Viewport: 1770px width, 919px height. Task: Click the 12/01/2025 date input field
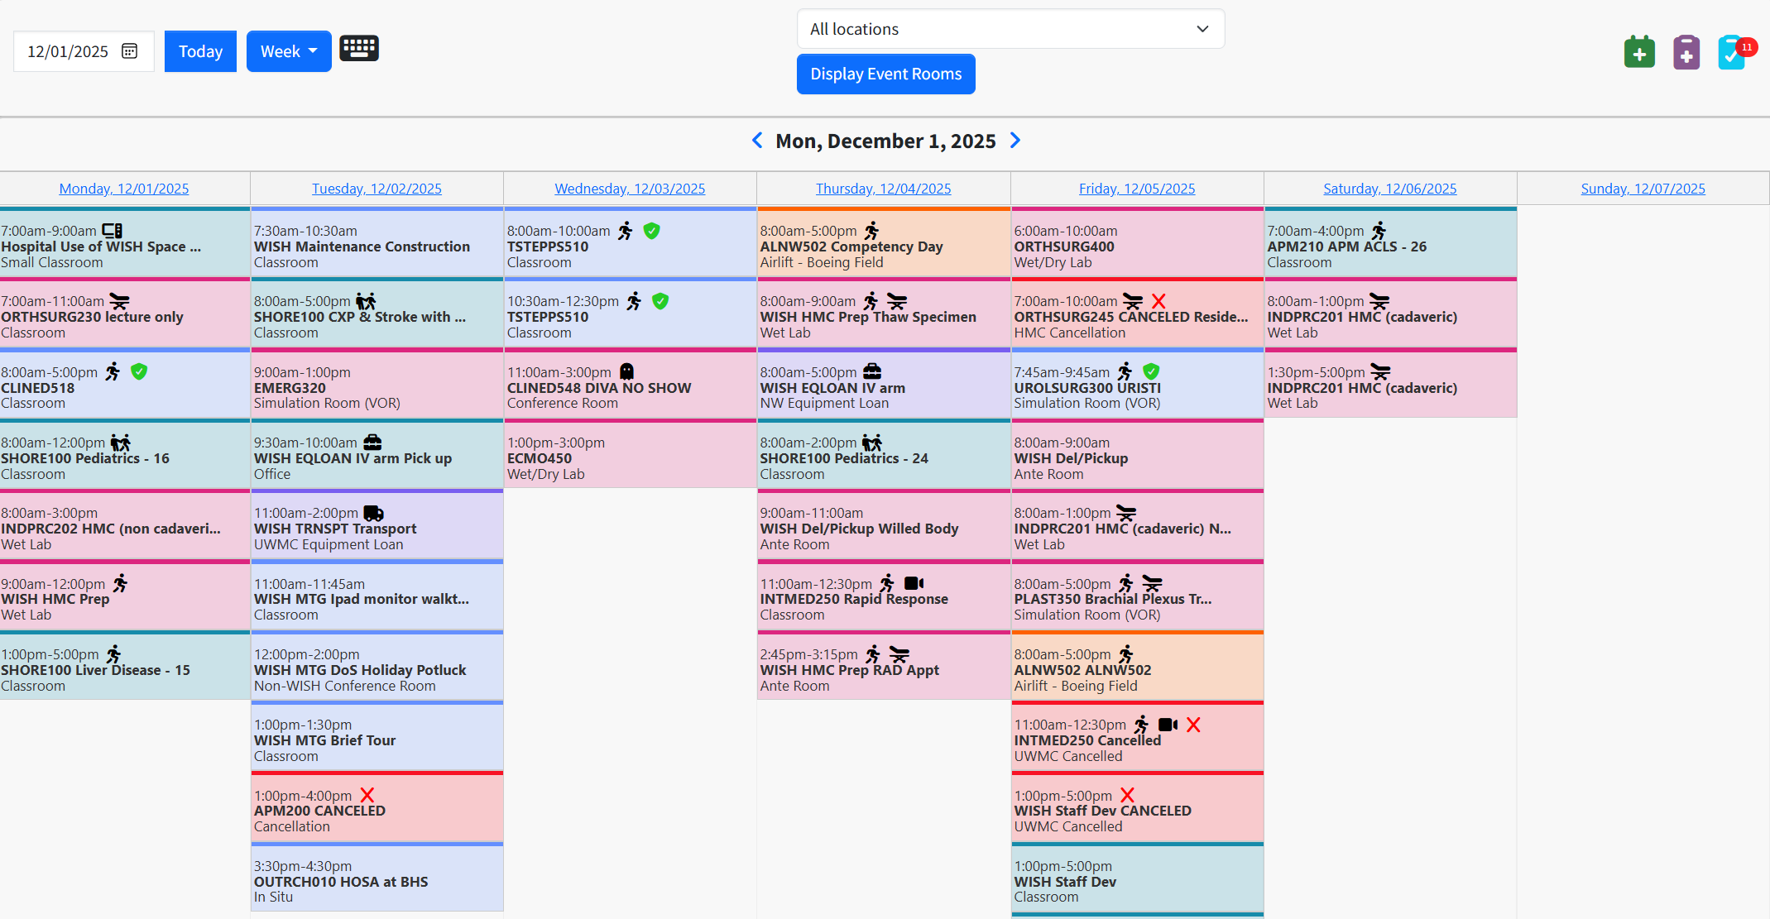click(x=68, y=51)
